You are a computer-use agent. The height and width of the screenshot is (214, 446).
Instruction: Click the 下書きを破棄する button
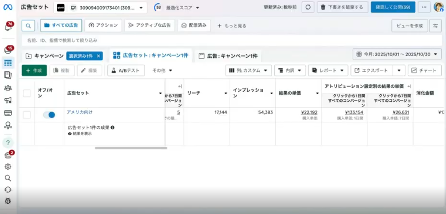(x=342, y=7)
